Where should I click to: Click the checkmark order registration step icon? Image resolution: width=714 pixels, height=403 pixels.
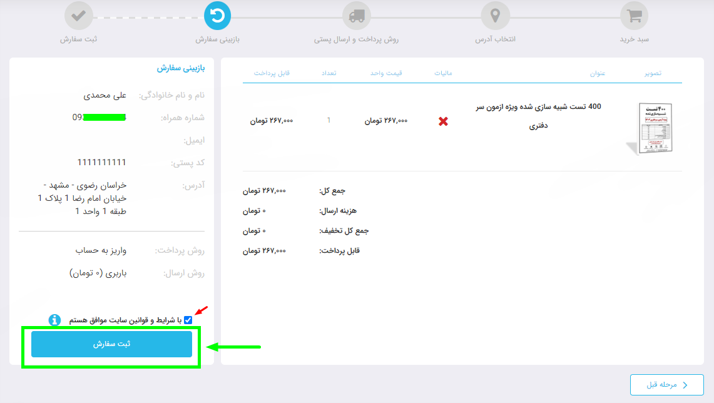click(x=78, y=16)
